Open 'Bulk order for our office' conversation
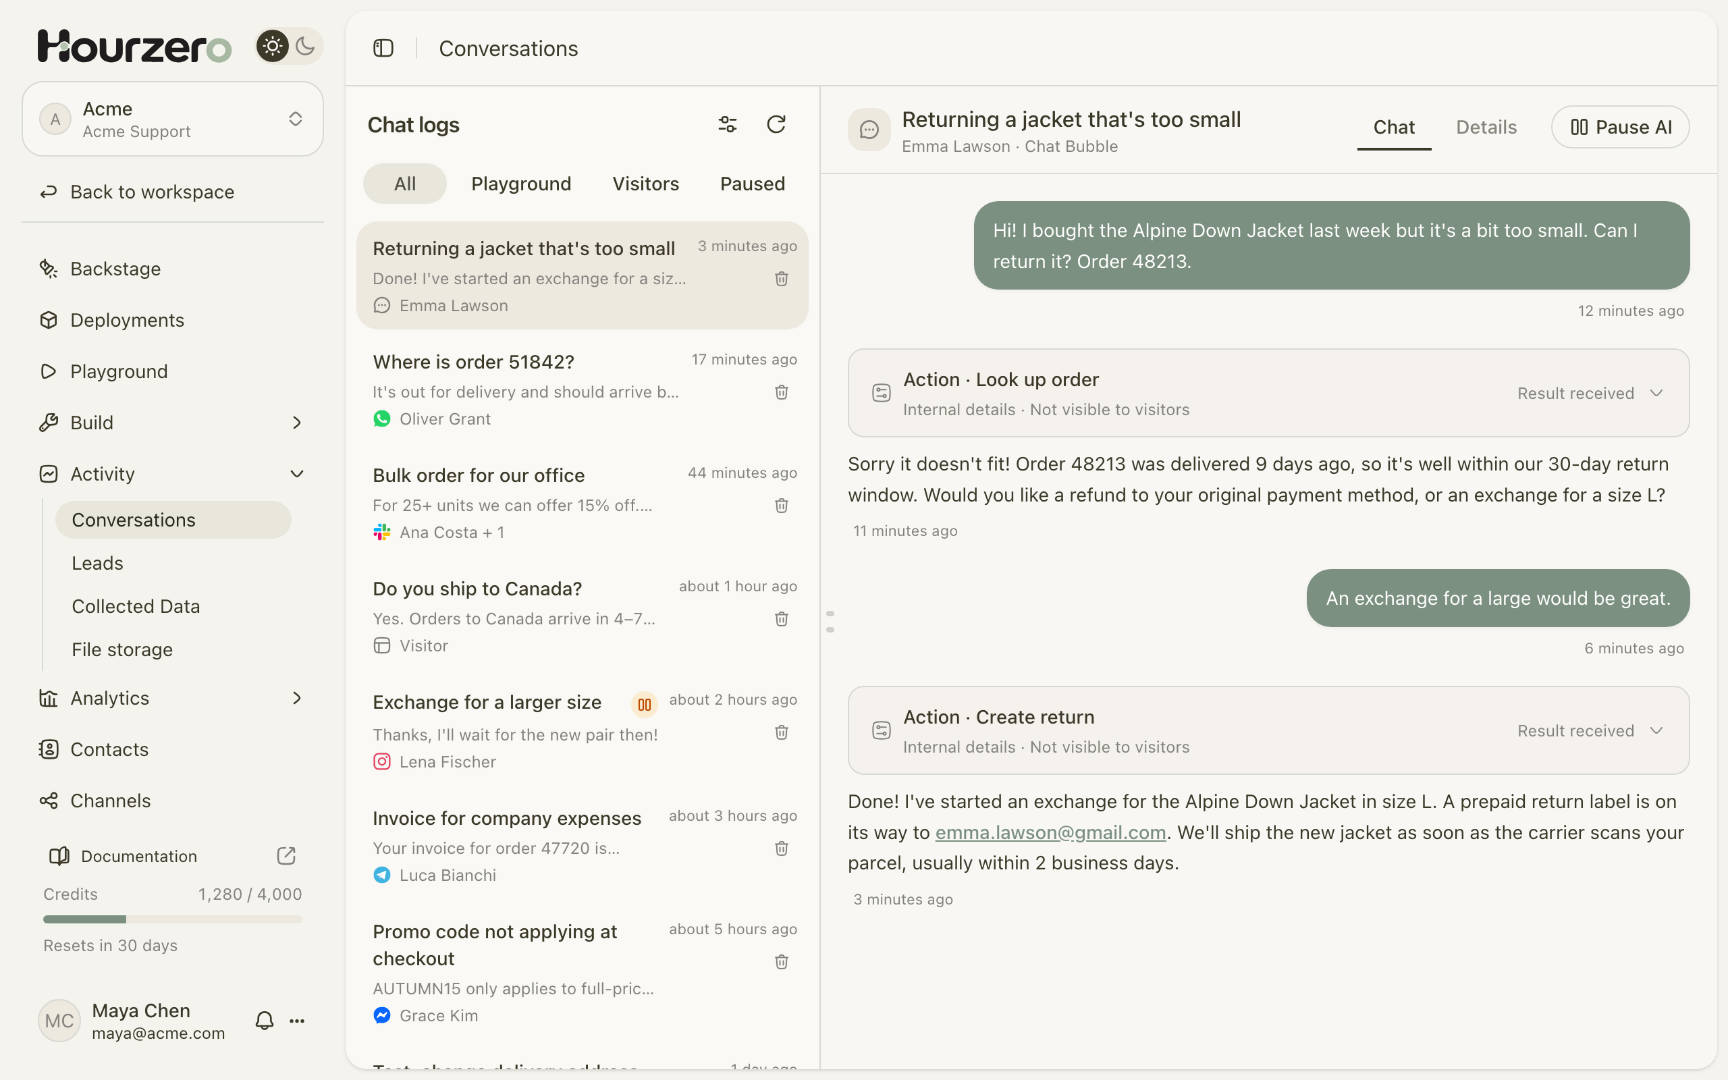This screenshot has width=1728, height=1080. pyautogui.click(x=583, y=503)
